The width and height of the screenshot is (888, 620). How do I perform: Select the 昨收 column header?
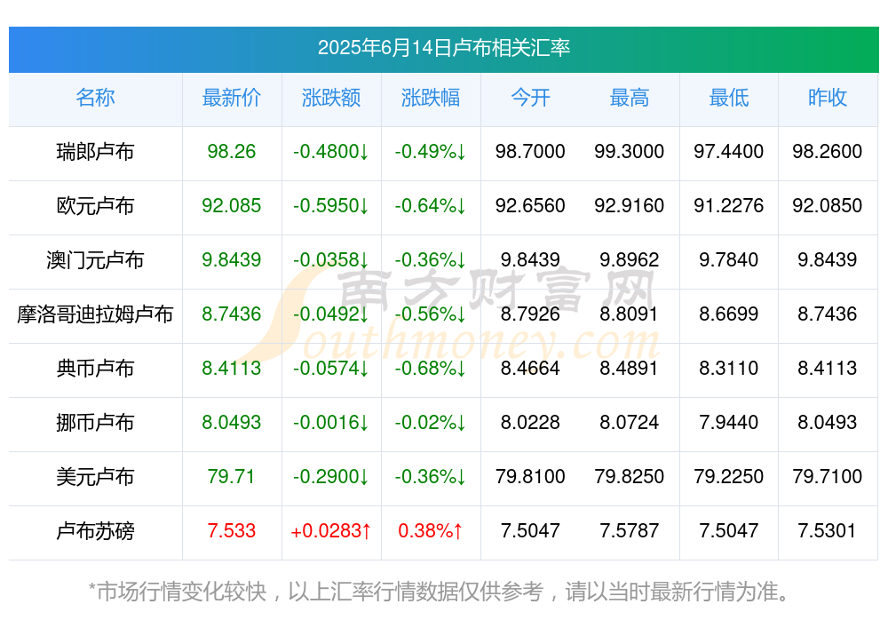pyautogui.click(x=828, y=98)
